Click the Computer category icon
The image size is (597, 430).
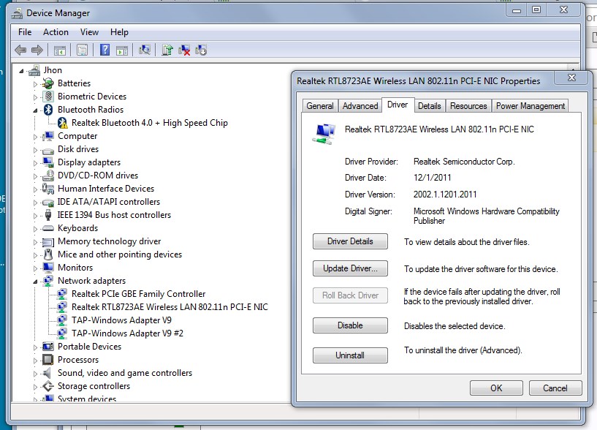pos(48,136)
